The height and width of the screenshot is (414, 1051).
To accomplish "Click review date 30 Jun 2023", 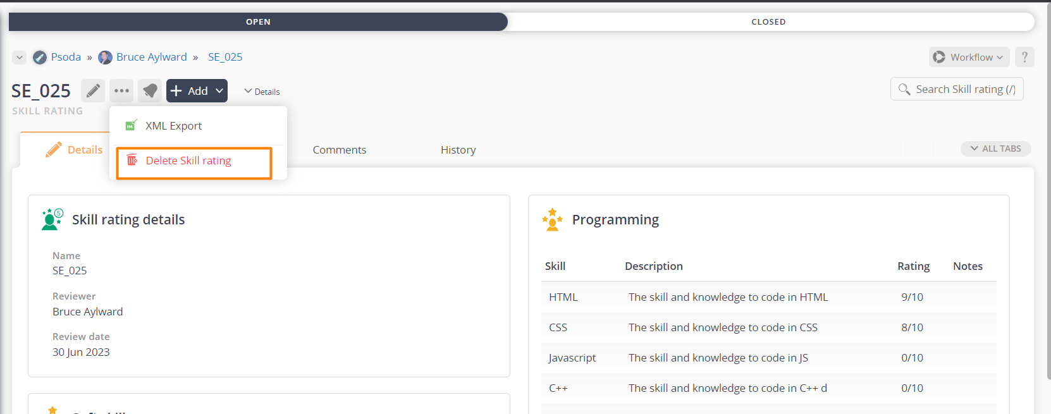I will pos(81,352).
